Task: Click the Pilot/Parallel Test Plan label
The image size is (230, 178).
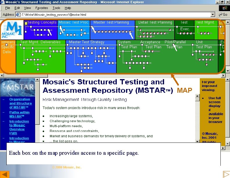Action: [x=175, y=44]
